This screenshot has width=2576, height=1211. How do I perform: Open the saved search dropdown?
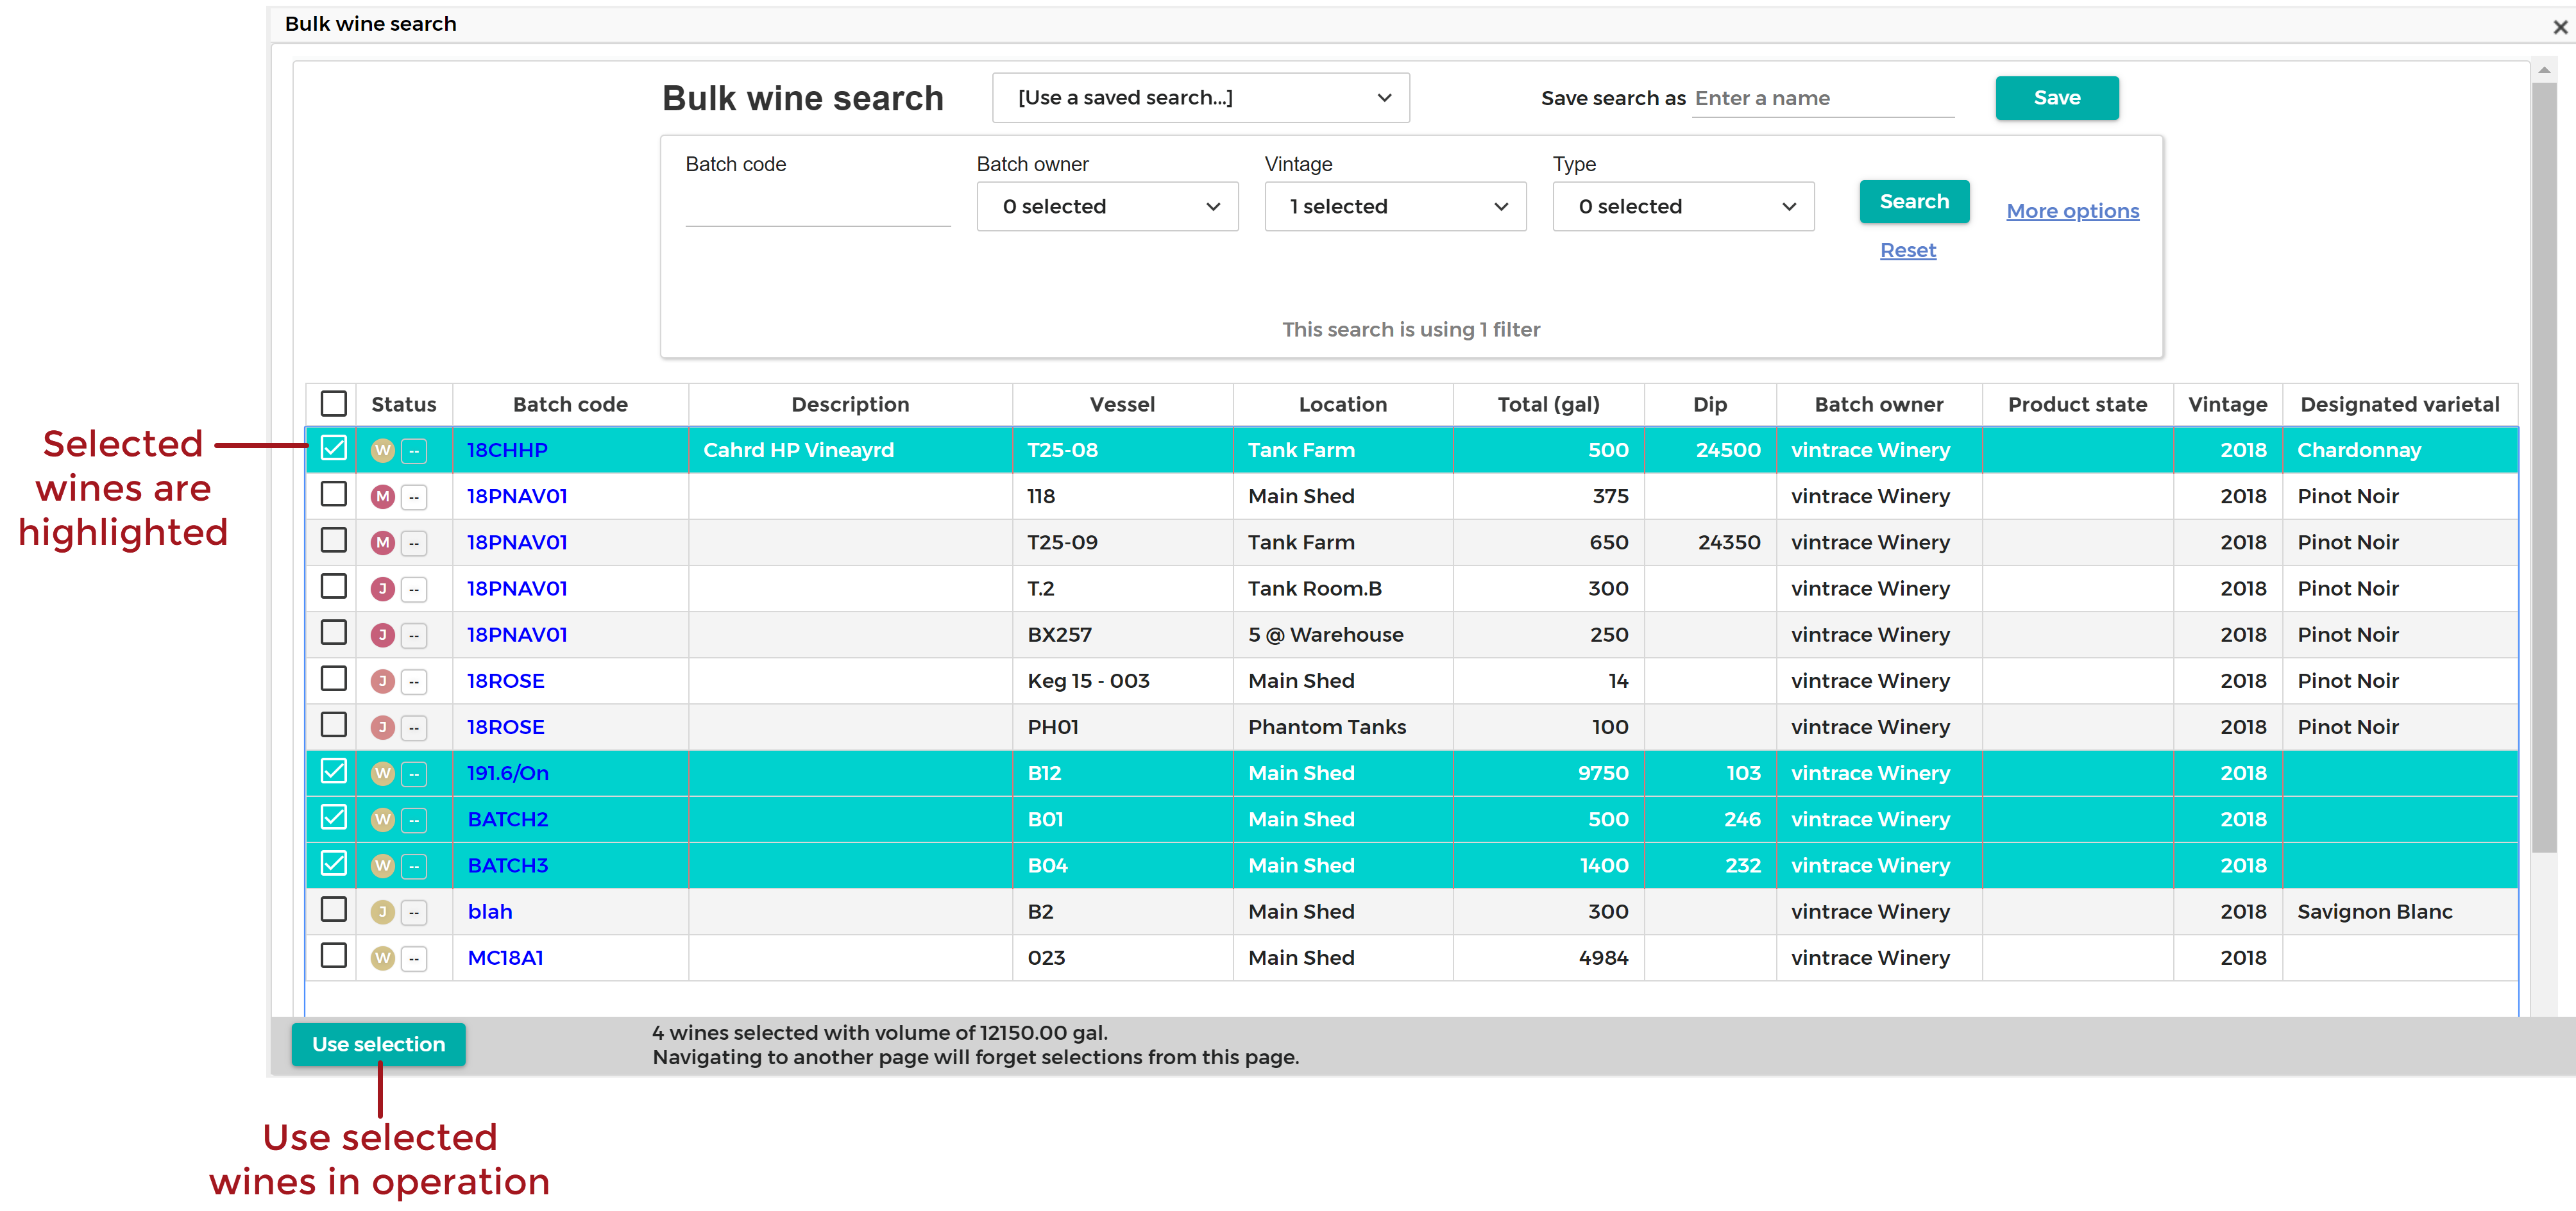(1200, 98)
